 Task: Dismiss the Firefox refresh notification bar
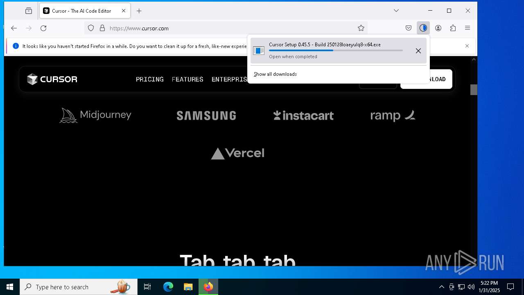point(467,46)
